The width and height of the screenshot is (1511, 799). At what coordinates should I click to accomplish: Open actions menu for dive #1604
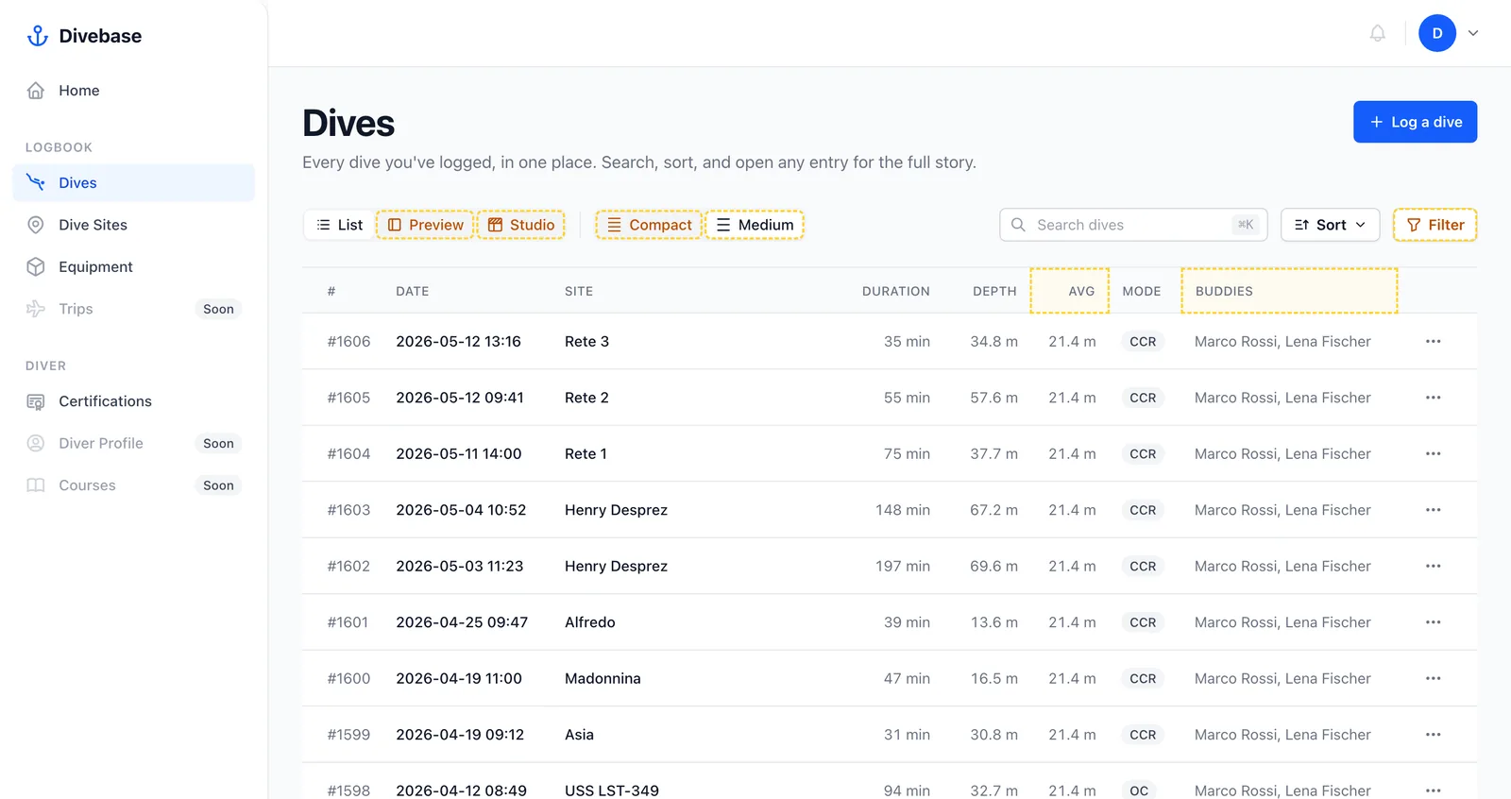point(1433,453)
